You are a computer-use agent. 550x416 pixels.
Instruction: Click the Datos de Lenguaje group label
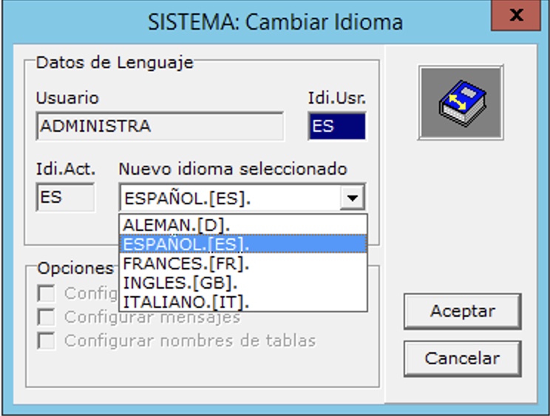[x=114, y=63]
